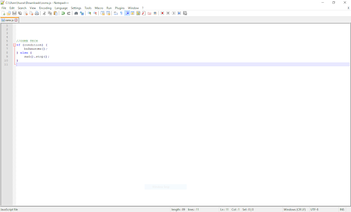
Task: Open the Edit menu
Action: 12,8
